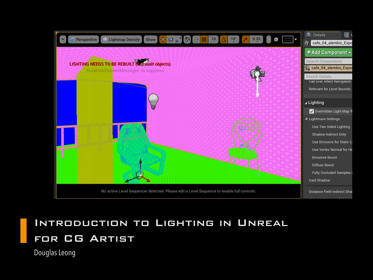The height and width of the screenshot is (280, 373).
Task: Open the Perspective view mode menu
Action: coord(83,39)
